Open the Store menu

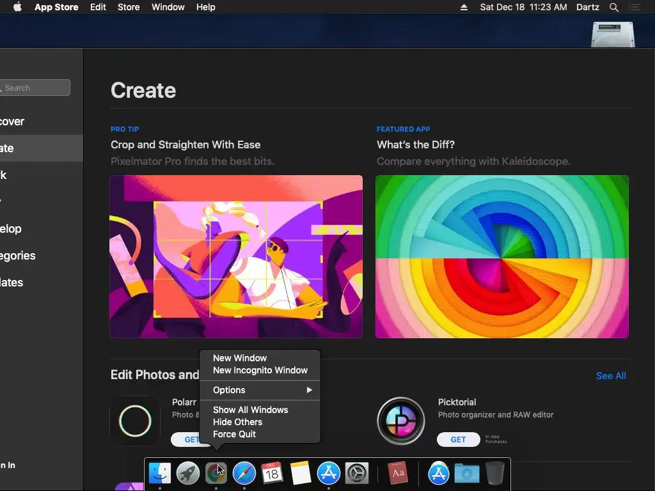129,7
